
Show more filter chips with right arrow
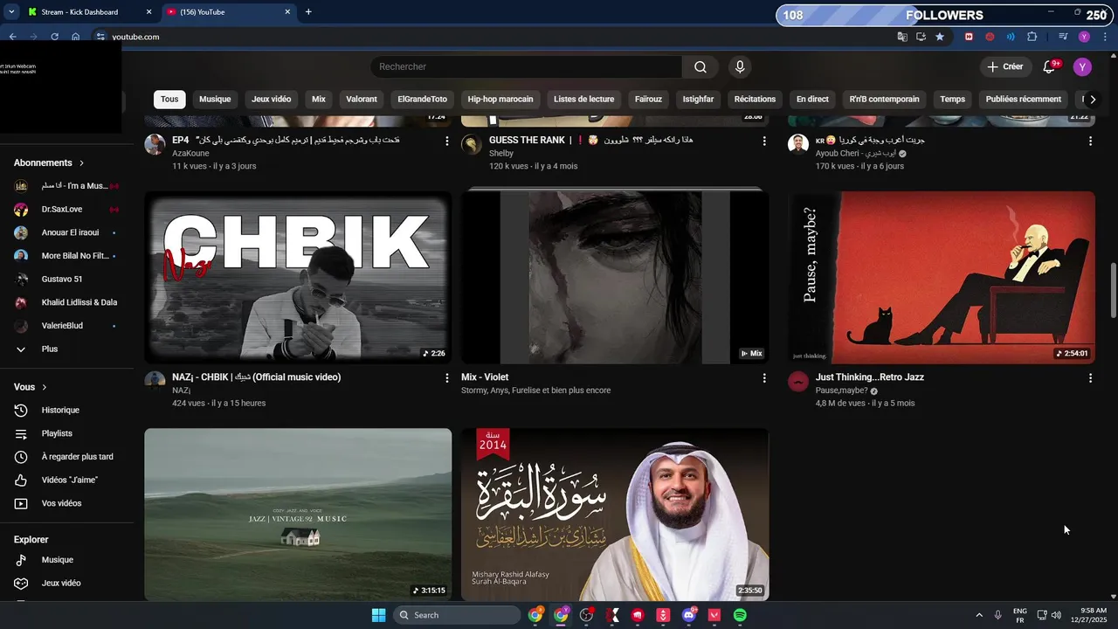(1092, 100)
